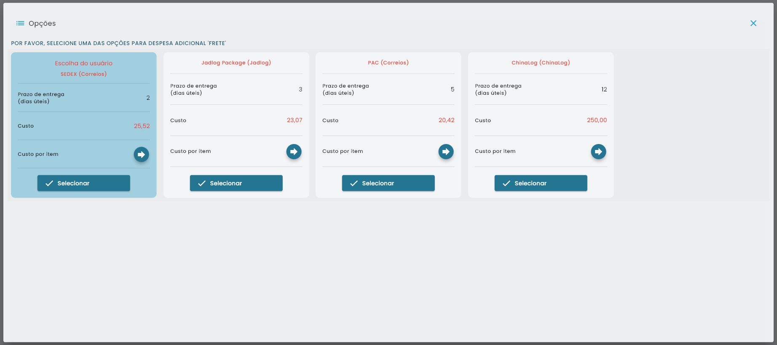Choose PAC (Correios) with Selecionar button

(x=388, y=183)
